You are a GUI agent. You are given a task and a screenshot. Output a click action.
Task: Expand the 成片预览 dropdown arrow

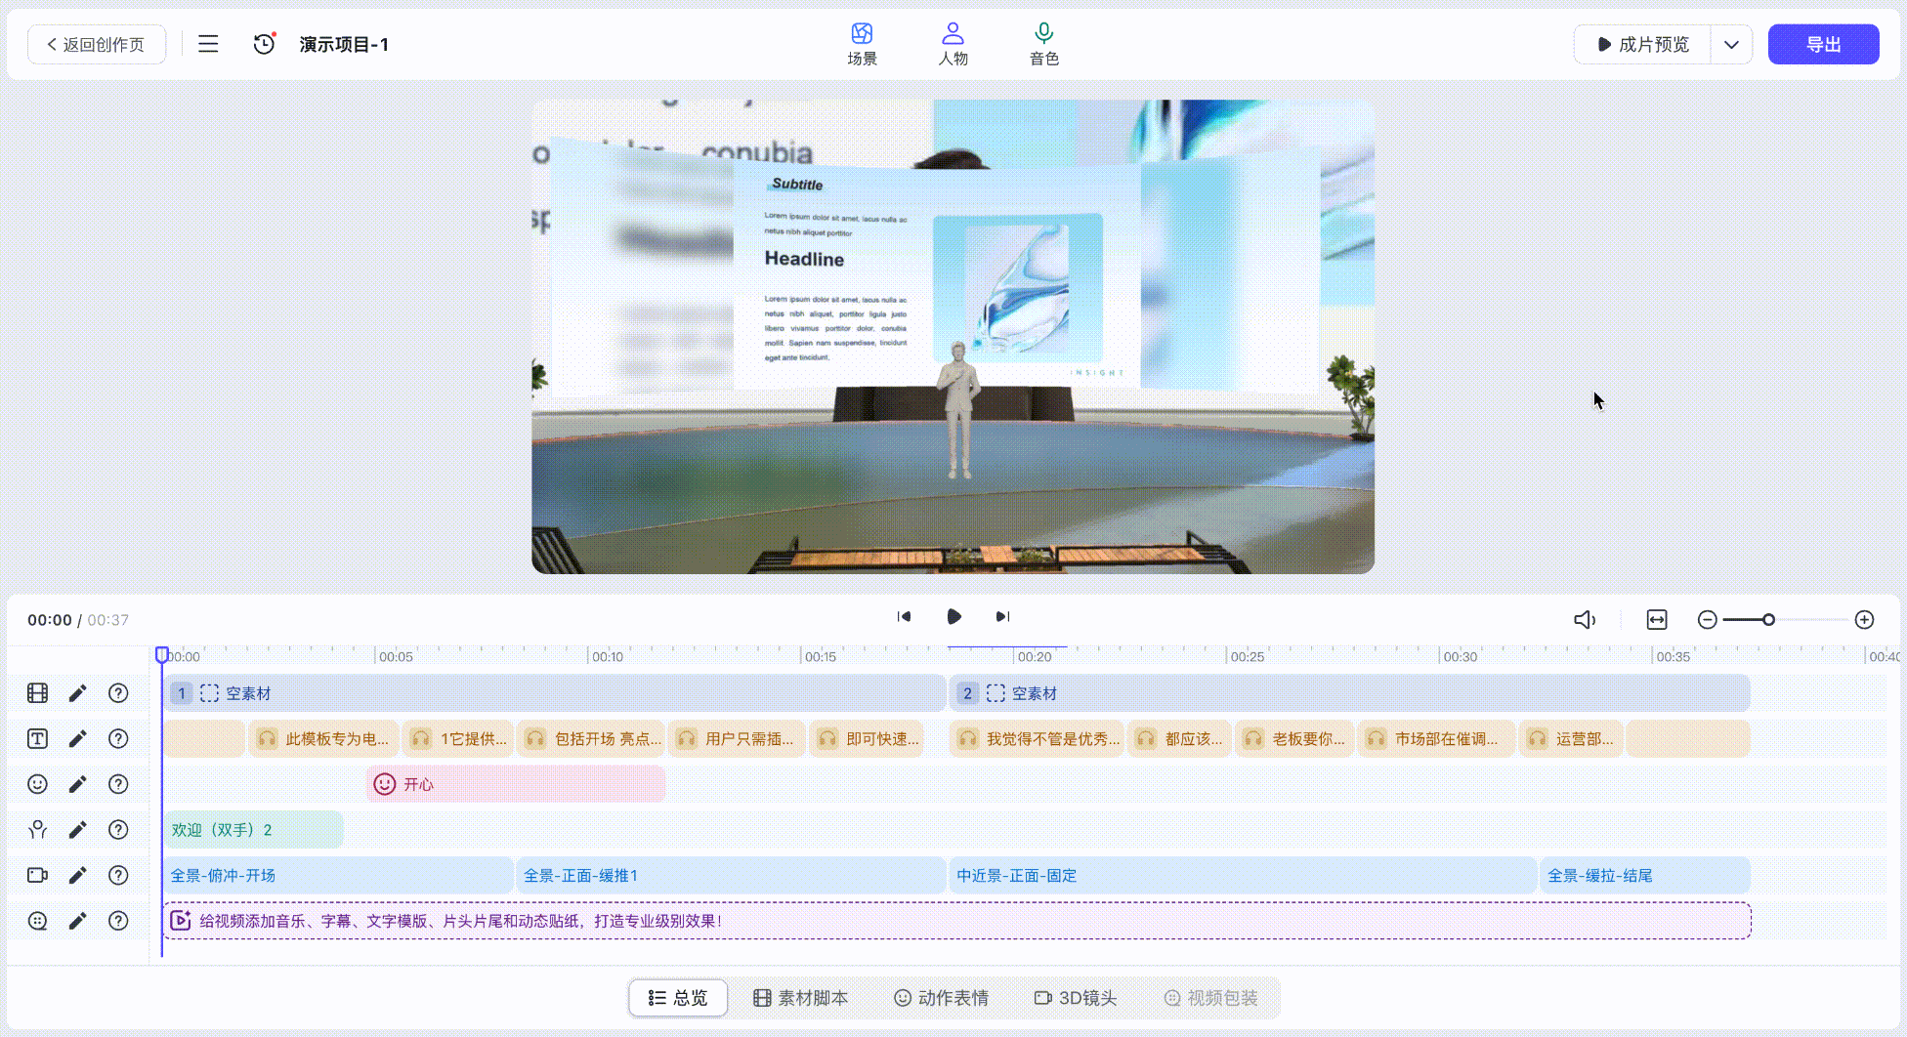1731,44
